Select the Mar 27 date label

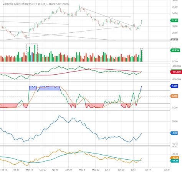43,170
